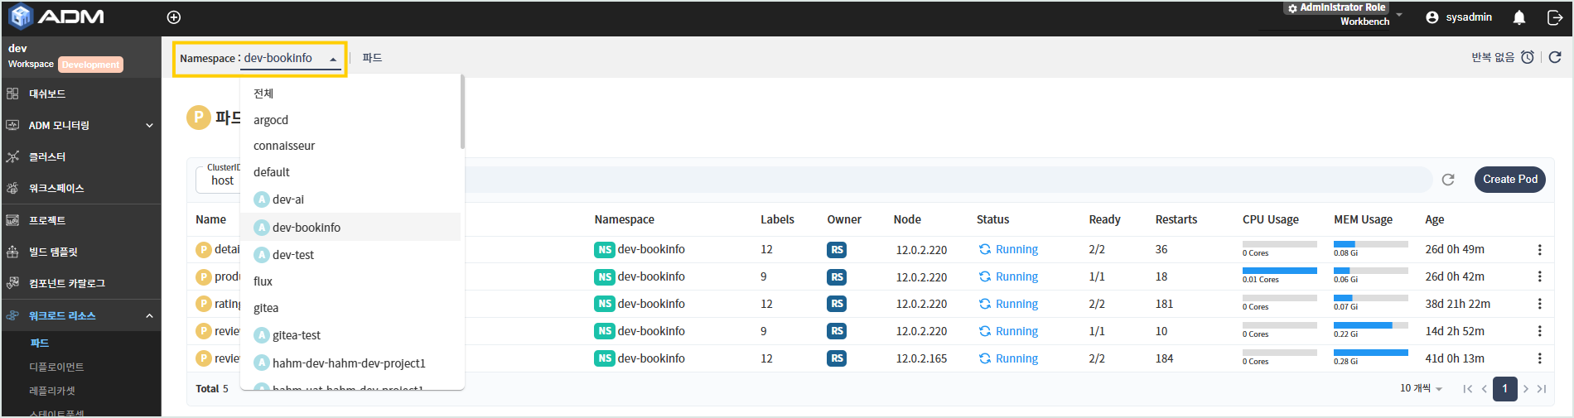Refresh the pod table list
The image size is (1574, 418).
1448,180
